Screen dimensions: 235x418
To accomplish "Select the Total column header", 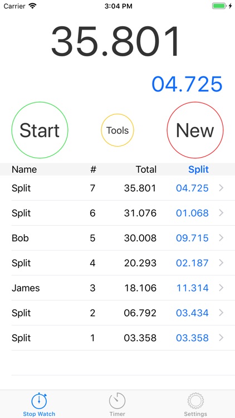I will click(146, 169).
